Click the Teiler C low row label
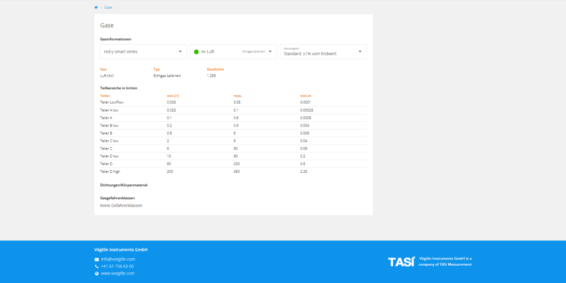This screenshot has width=566, height=283. tap(109, 141)
